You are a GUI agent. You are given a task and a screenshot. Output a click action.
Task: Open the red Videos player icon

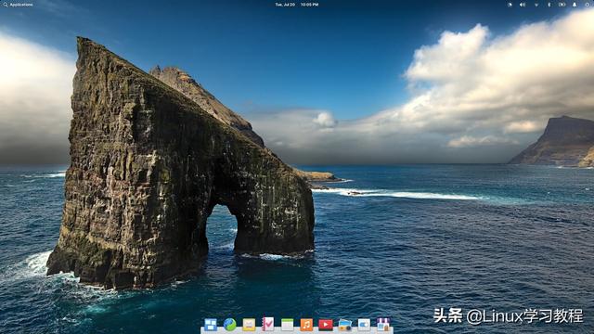326,325
